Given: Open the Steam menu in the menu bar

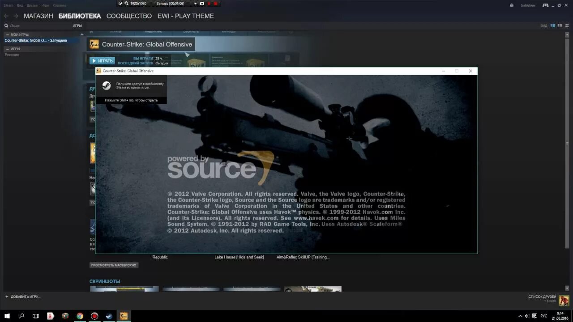Looking at the screenshot, I should 9,5.
